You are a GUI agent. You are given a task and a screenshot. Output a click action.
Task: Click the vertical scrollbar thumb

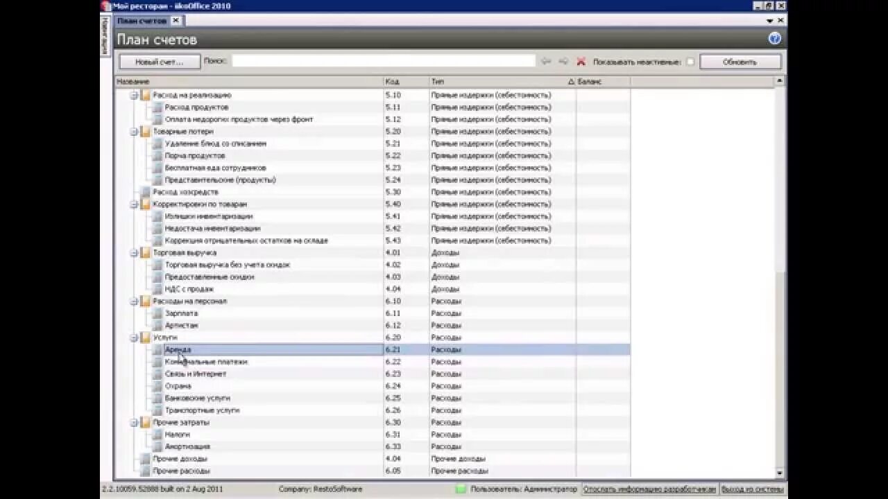[780, 369]
